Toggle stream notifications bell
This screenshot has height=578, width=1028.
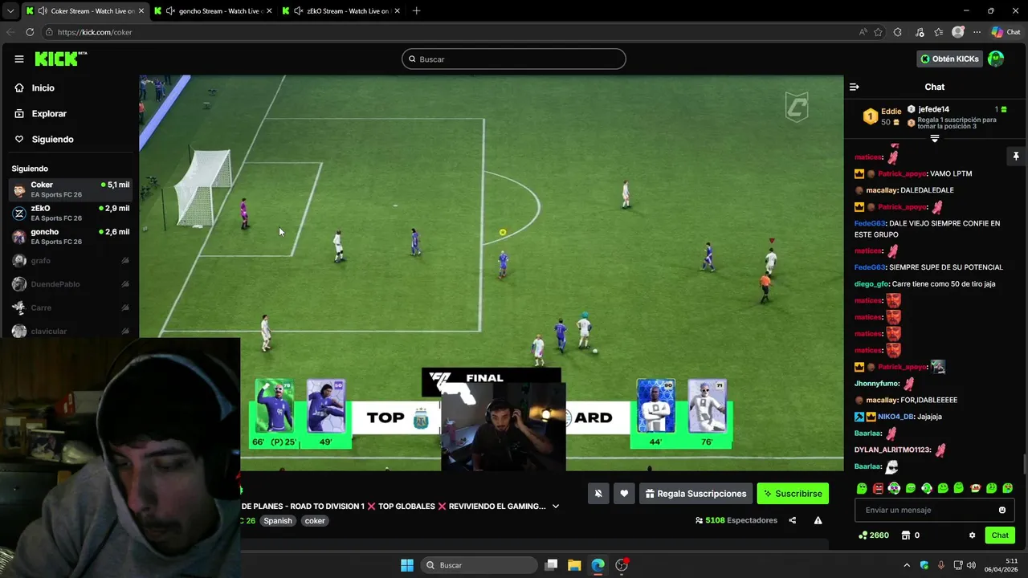[x=598, y=494]
